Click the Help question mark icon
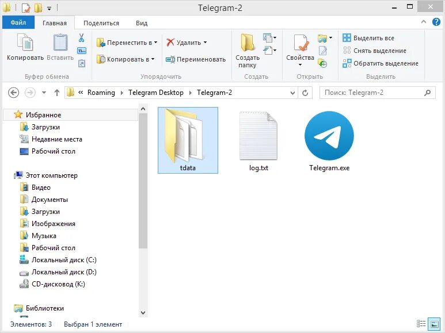445x333 pixels. [x=436, y=22]
